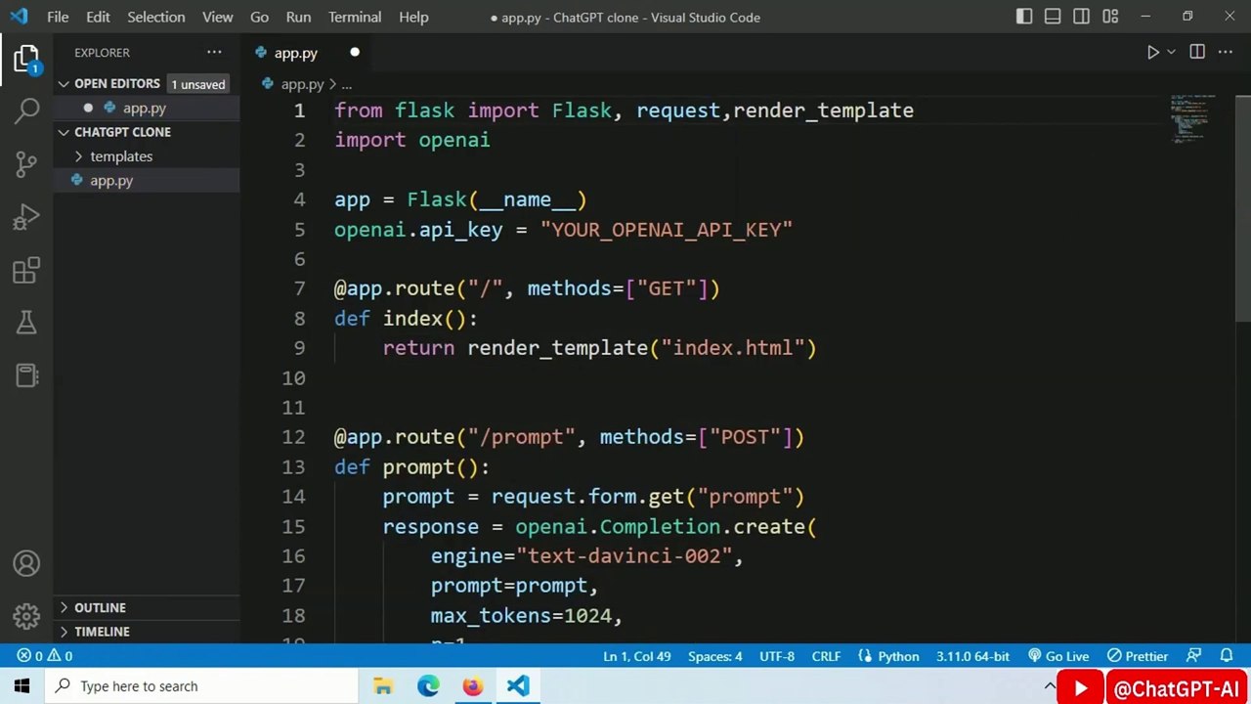Screen dimensions: 1251x704
Task: Toggle Secondary Side Bar layout icon
Action: point(1081,17)
